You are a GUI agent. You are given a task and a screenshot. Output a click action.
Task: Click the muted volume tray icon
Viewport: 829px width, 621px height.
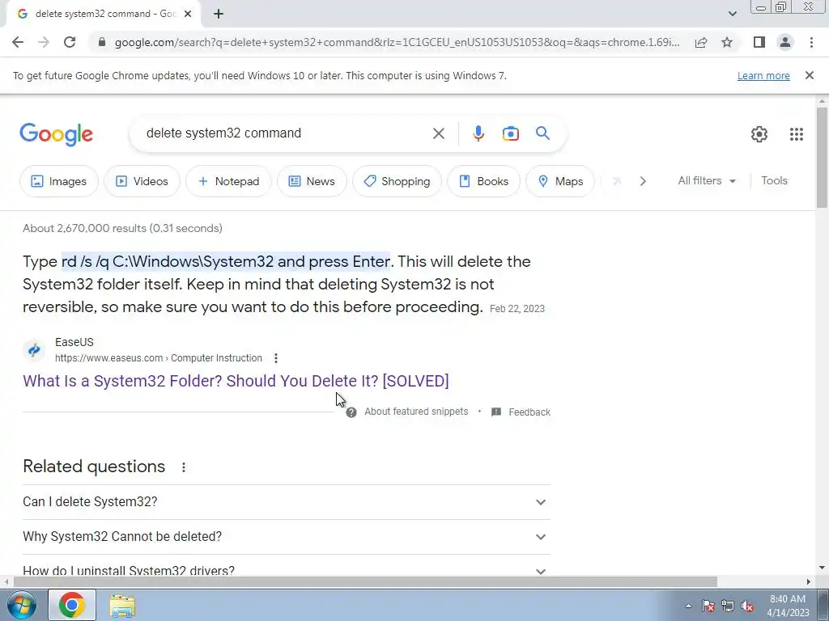(x=747, y=606)
